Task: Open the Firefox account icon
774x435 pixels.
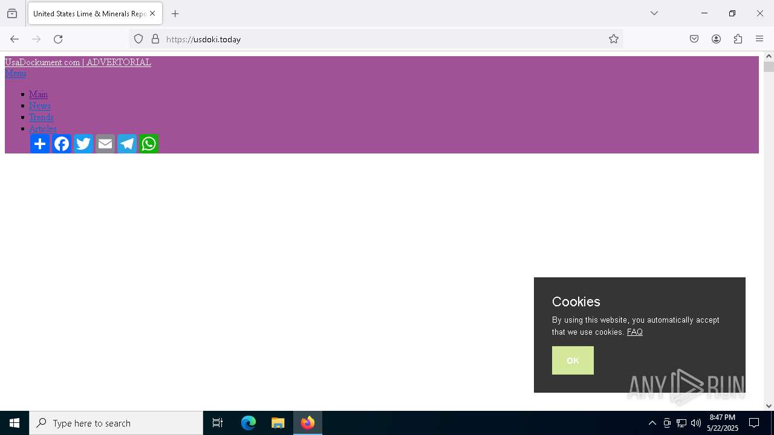Action: coord(716,39)
